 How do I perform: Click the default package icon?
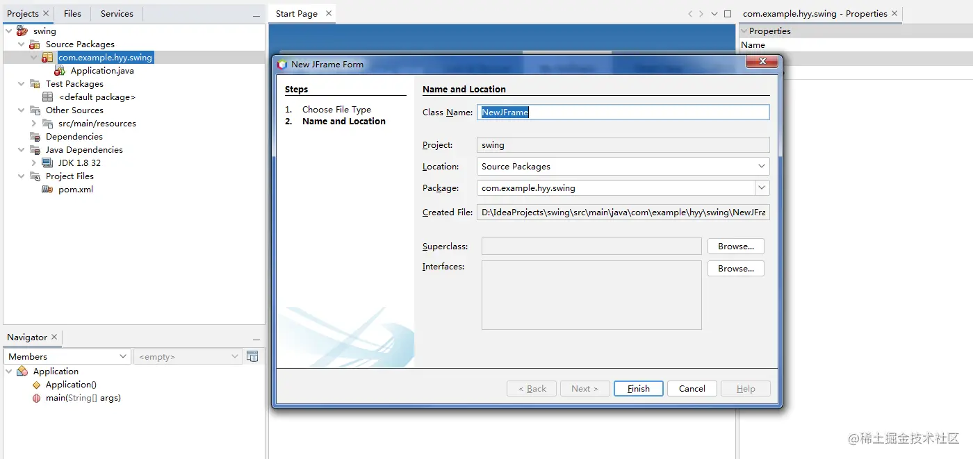[47, 97]
